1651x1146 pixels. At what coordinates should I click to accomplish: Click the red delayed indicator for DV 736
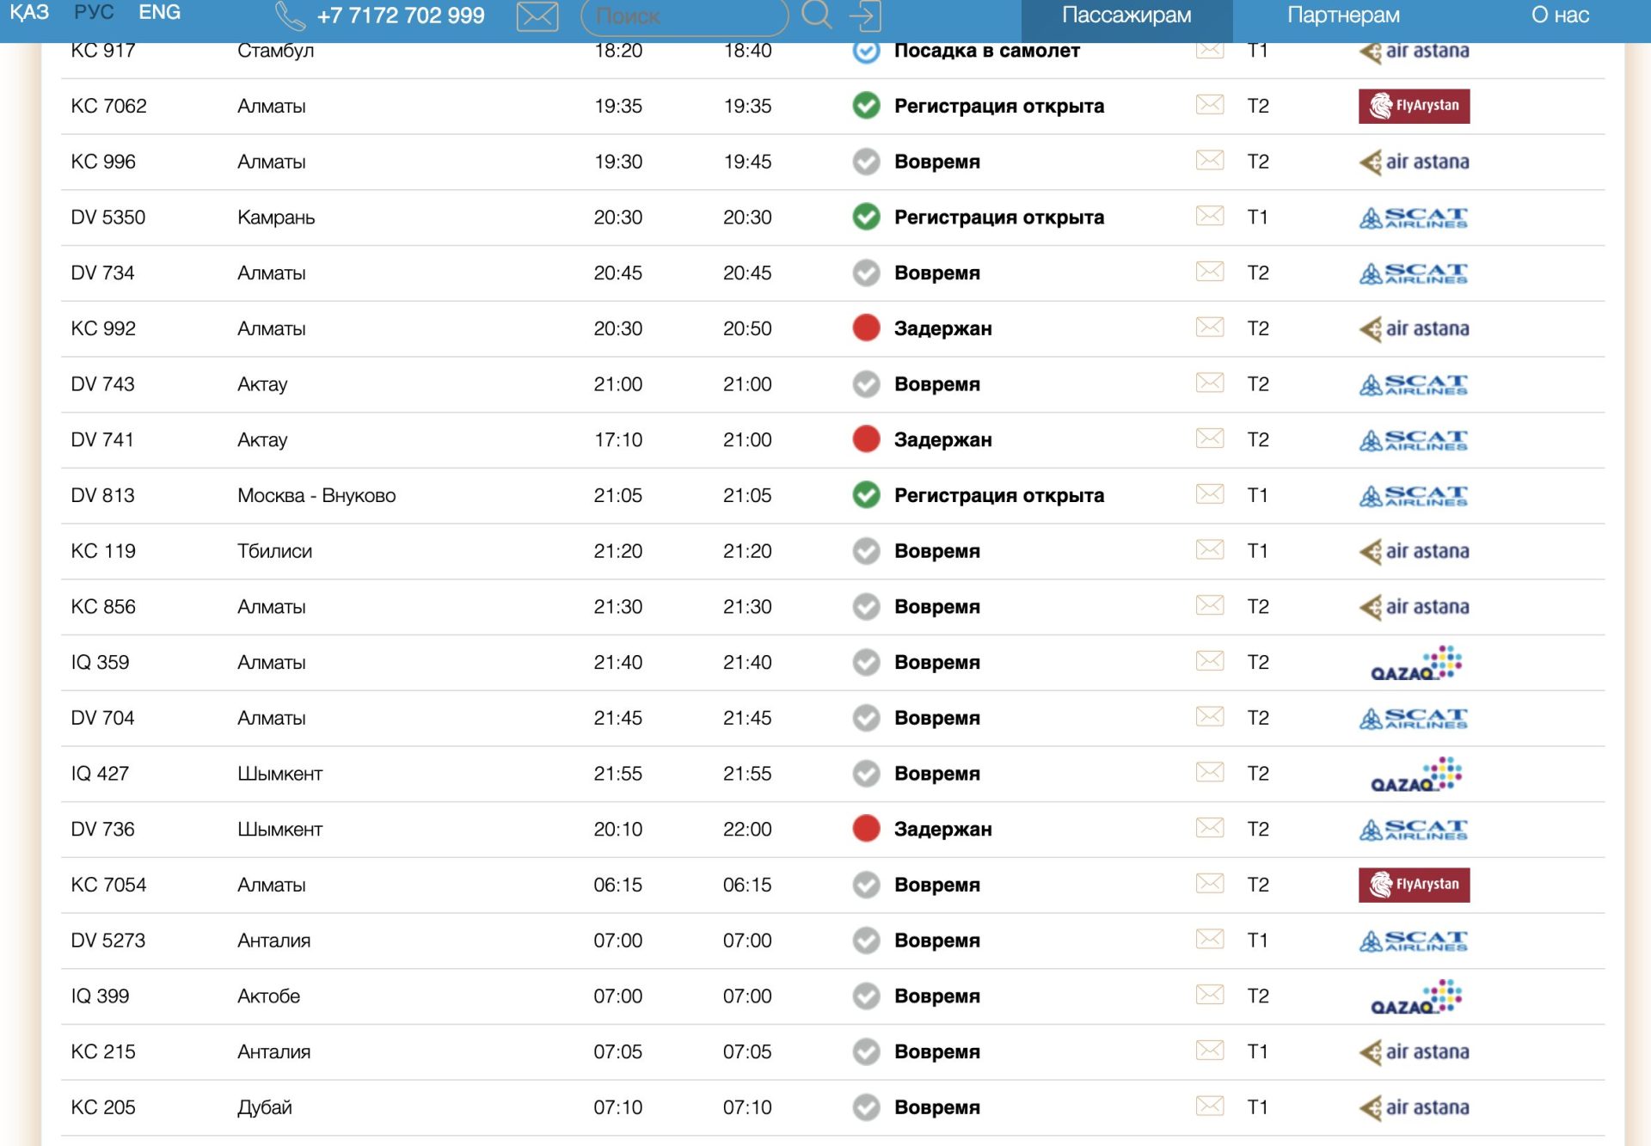pos(866,828)
